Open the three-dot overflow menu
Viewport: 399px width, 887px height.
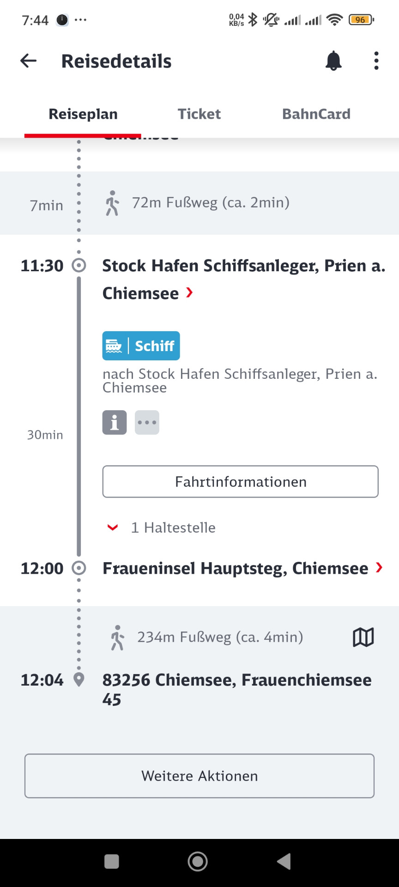[376, 61]
